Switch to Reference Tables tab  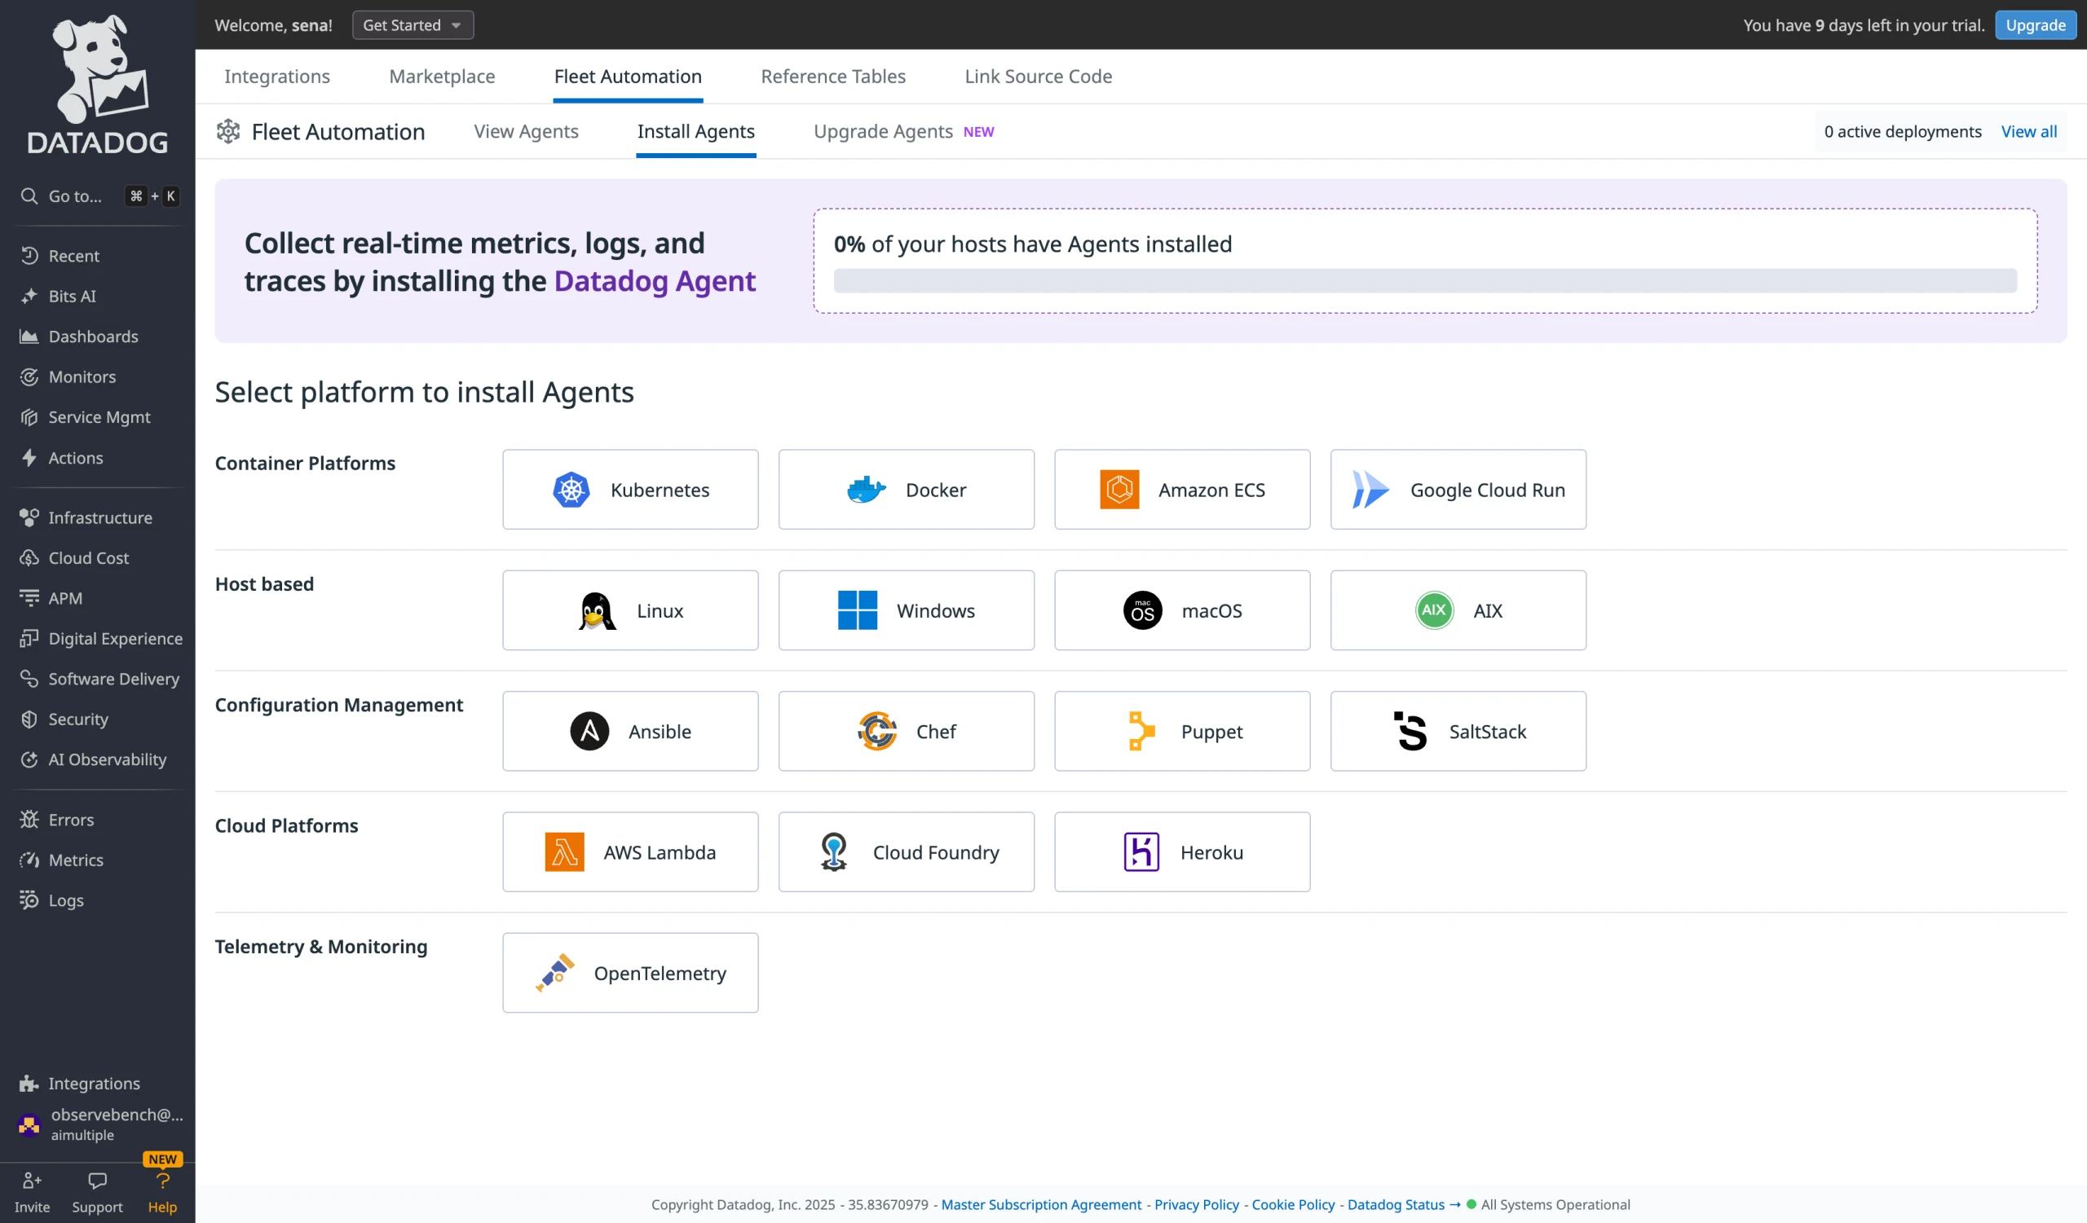[x=833, y=76]
